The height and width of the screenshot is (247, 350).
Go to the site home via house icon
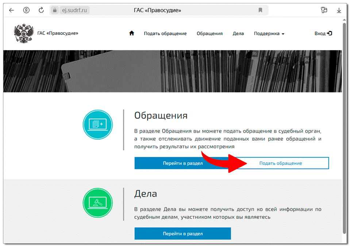click(132, 33)
